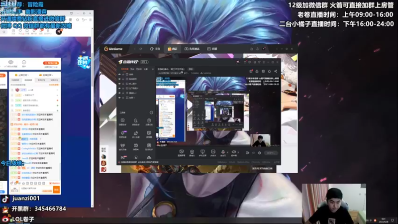The width and height of the screenshot is (398, 224).
Task: Click the WeGame refresh arrow icon
Action: pos(141,49)
